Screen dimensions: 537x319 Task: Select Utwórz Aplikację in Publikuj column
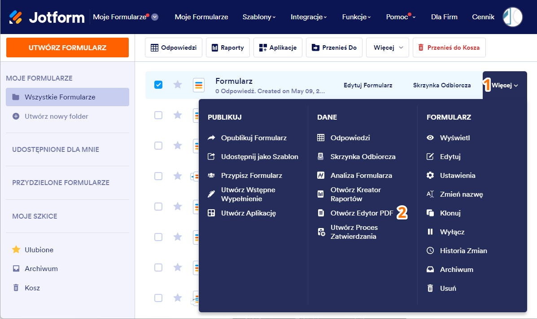point(242,213)
